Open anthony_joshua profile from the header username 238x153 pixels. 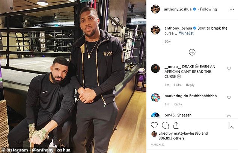pos(178,9)
